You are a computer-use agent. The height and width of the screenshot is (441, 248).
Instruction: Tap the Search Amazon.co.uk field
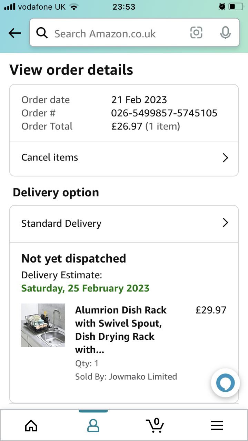(x=114, y=33)
